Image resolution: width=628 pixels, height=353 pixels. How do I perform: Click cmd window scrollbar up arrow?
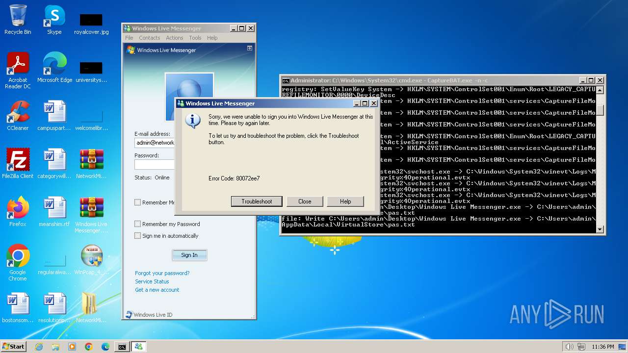[600, 90]
